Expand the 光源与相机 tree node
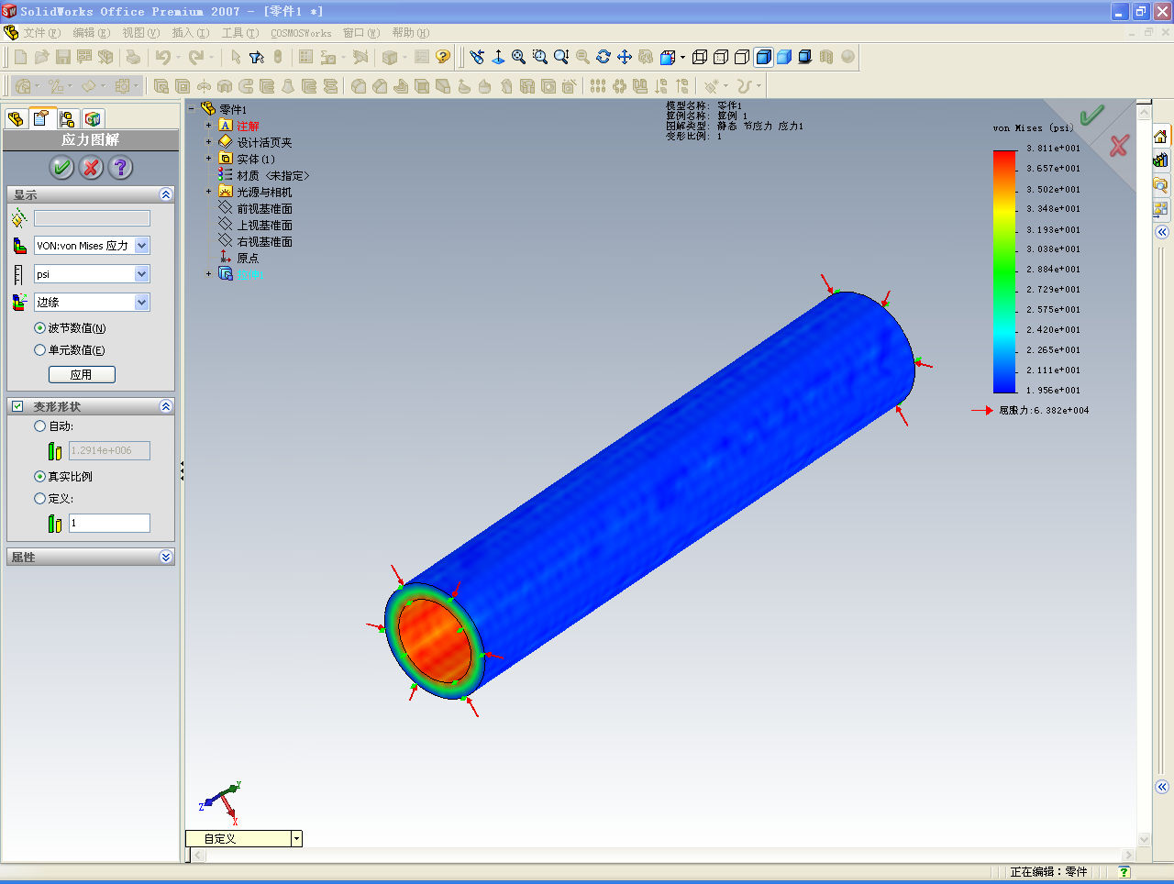Image resolution: width=1174 pixels, height=884 pixels. click(x=209, y=192)
